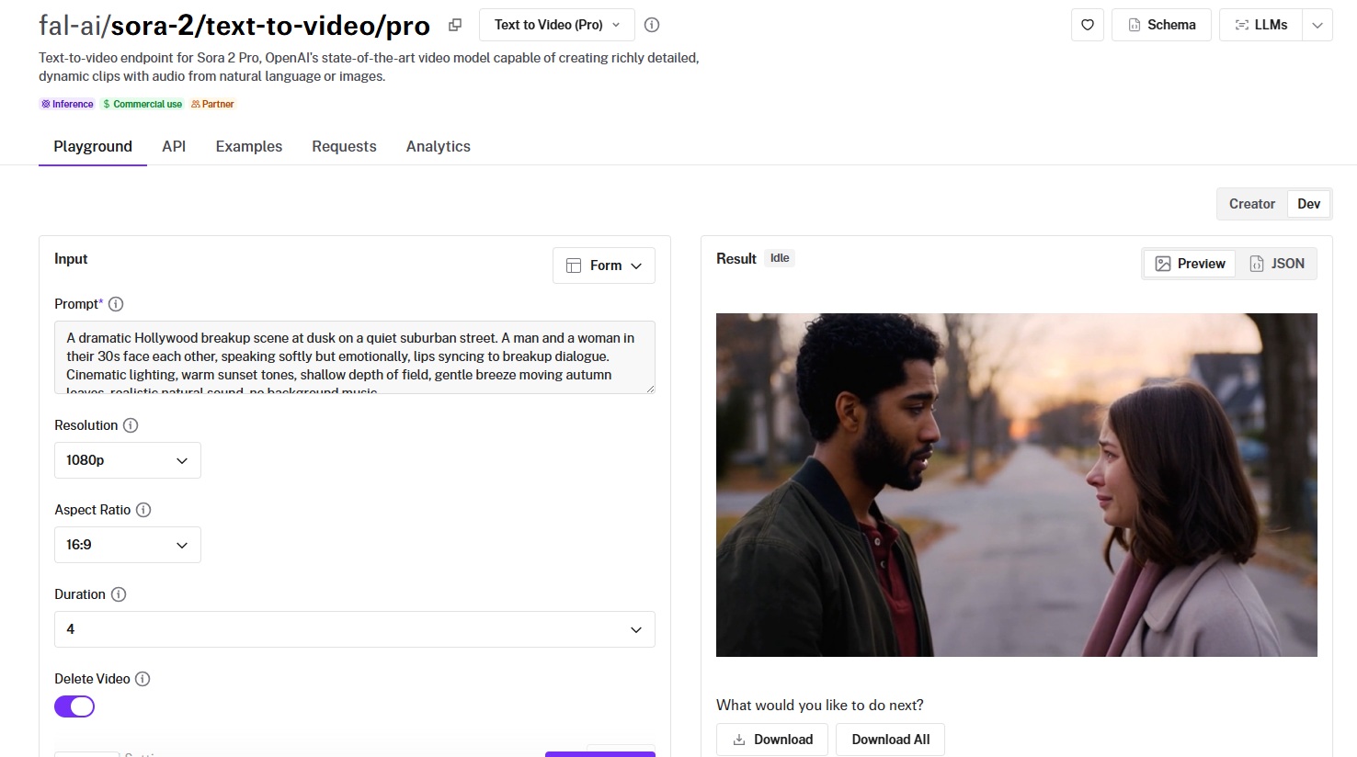Expand the Duration dropdown

pos(354,629)
